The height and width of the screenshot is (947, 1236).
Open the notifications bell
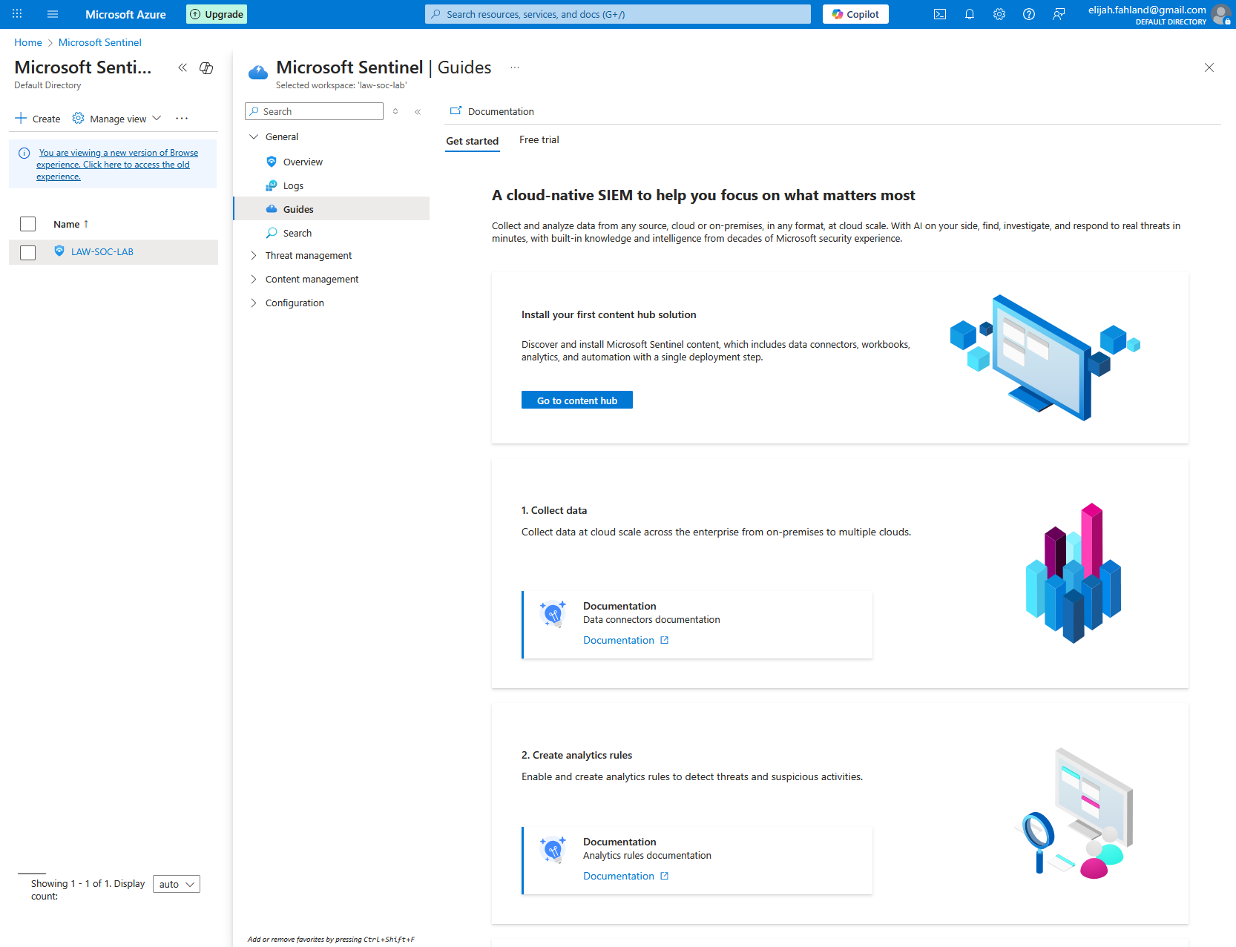click(970, 14)
